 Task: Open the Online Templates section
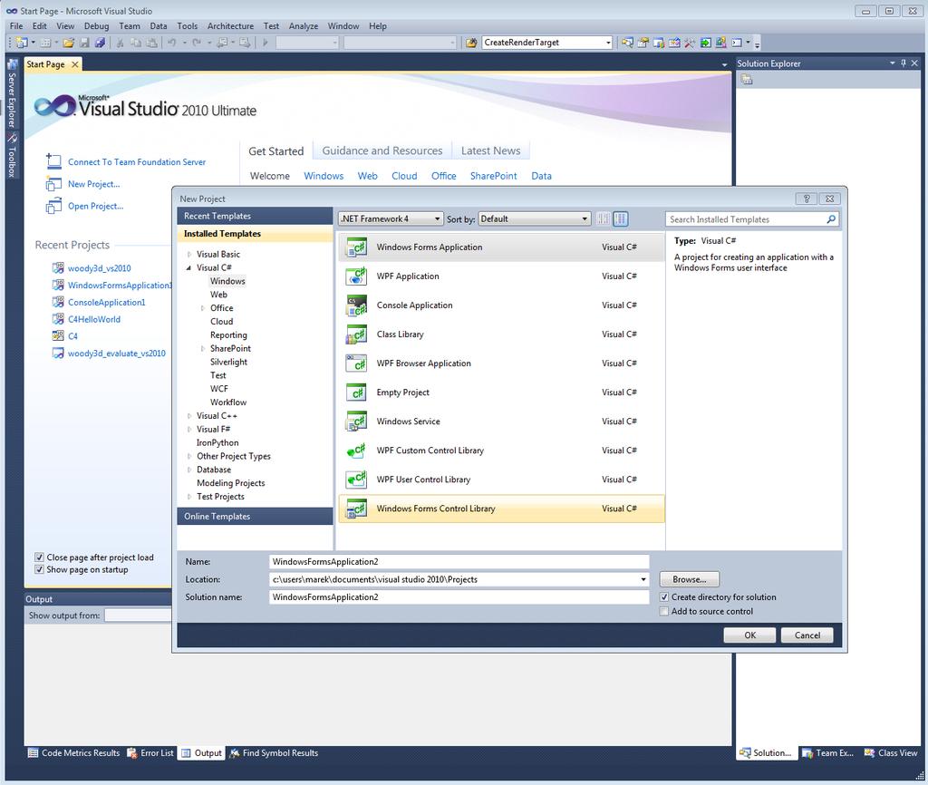click(x=255, y=516)
